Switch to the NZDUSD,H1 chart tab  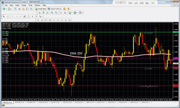[x=145, y=102]
